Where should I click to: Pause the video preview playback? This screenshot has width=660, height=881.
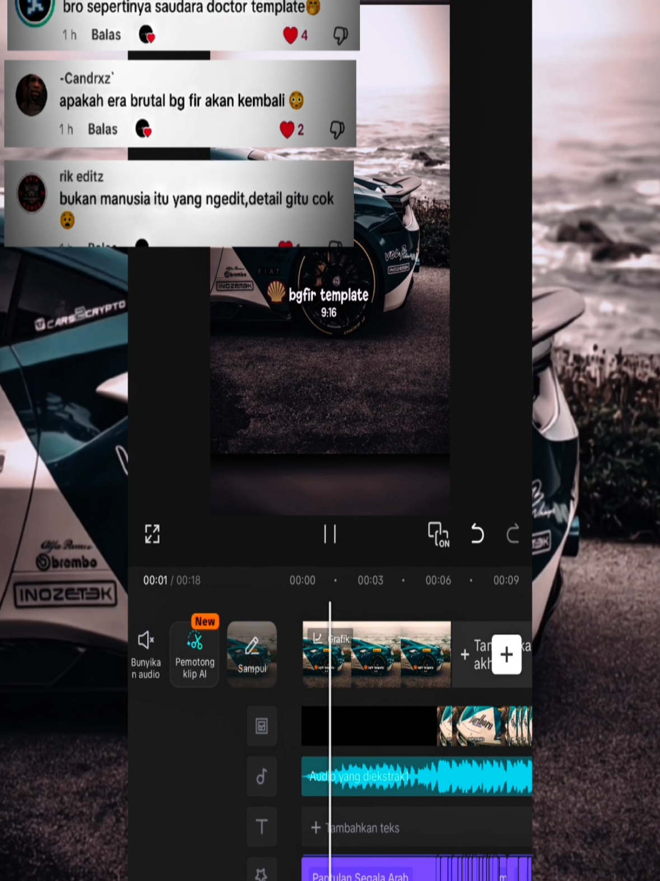pyautogui.click(x=330, y=534)
